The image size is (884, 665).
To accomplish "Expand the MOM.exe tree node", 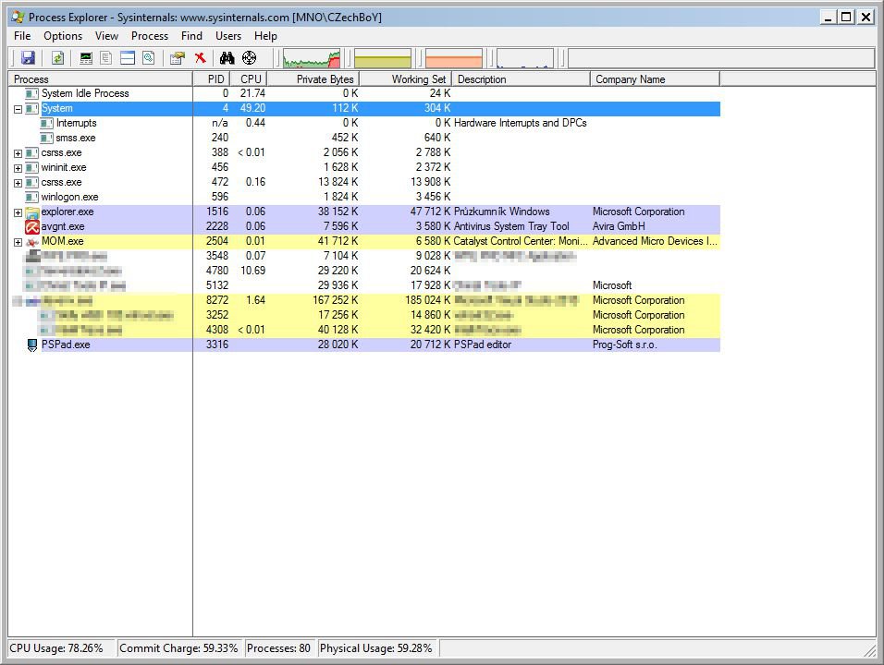I will (x=18, y=242).
